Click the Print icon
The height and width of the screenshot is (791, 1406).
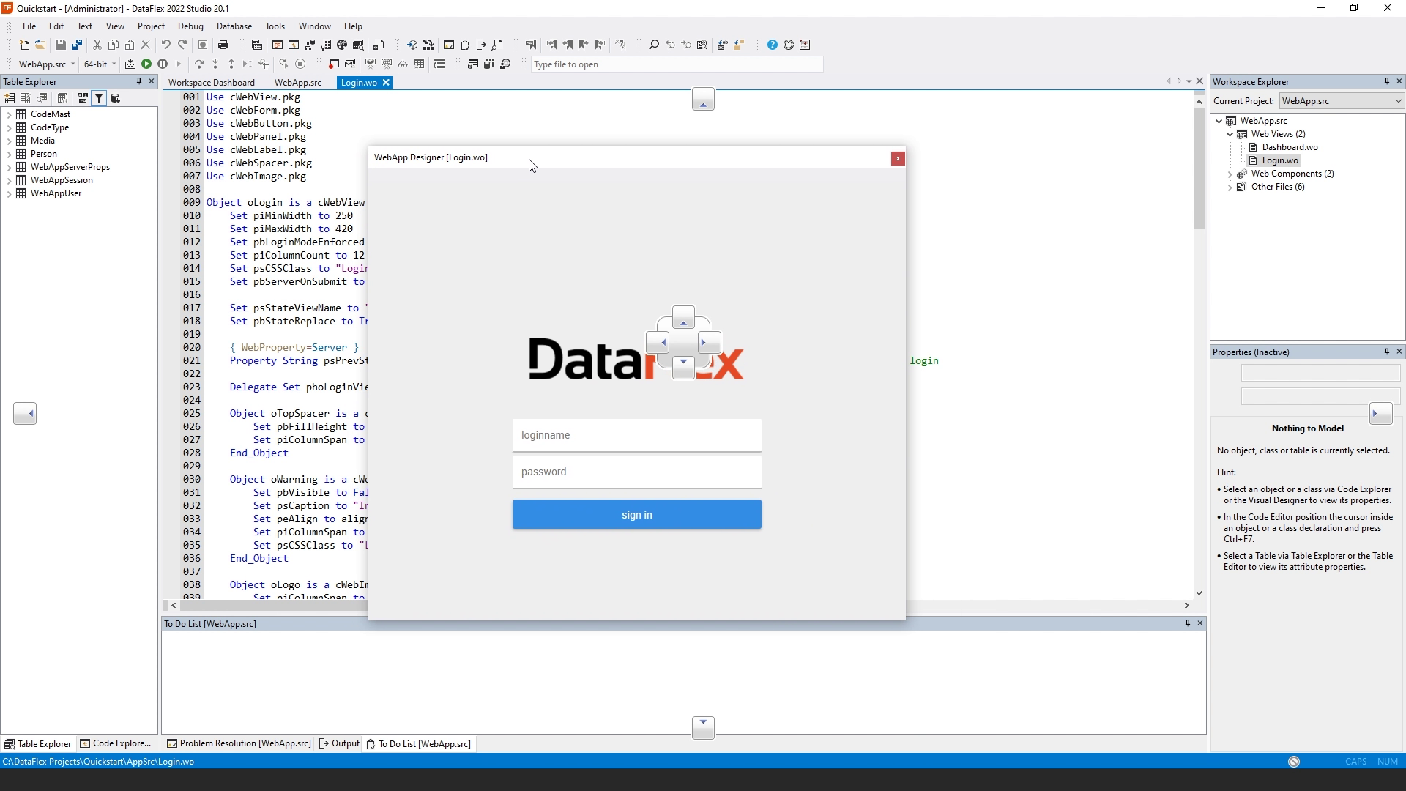pos(223,45)
